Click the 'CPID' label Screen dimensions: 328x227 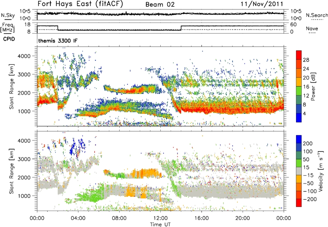coord(9,39)
